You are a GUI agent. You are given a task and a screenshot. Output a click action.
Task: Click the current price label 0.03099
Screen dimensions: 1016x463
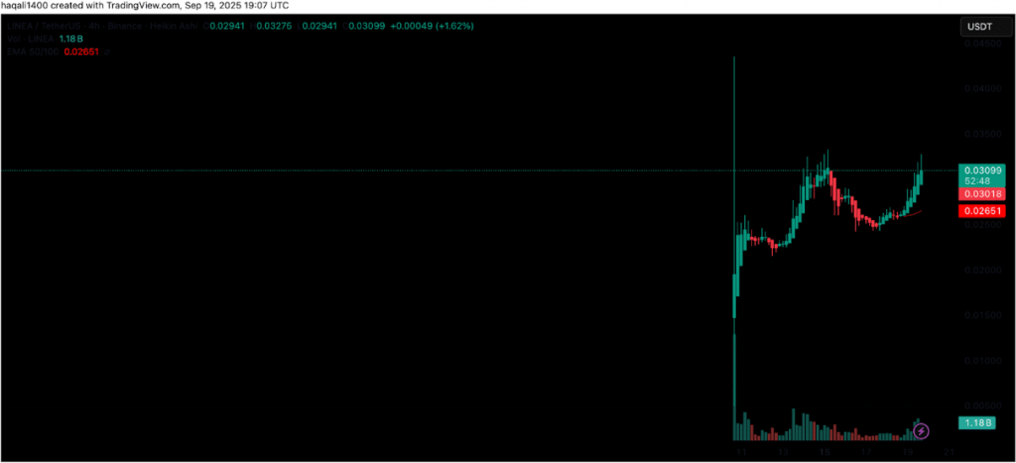click(981, 172)
